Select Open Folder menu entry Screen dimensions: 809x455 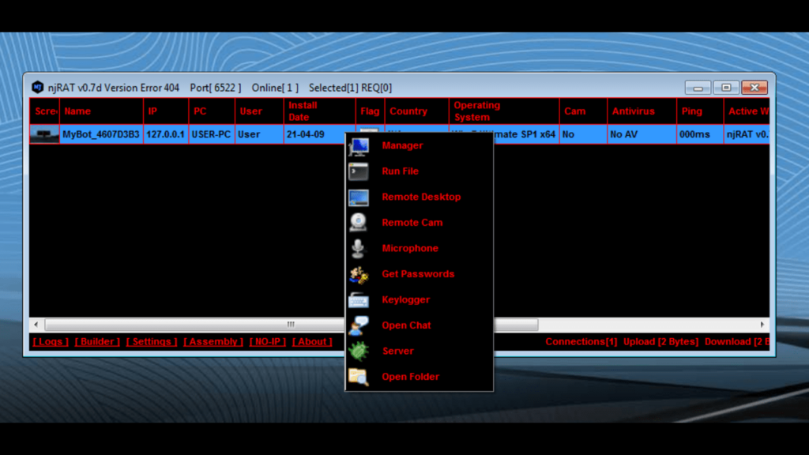[419, 377]
